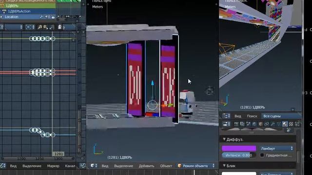
Task: Switch to the Object properties tab
Action: pyautogui.click(x=260, y=124)
